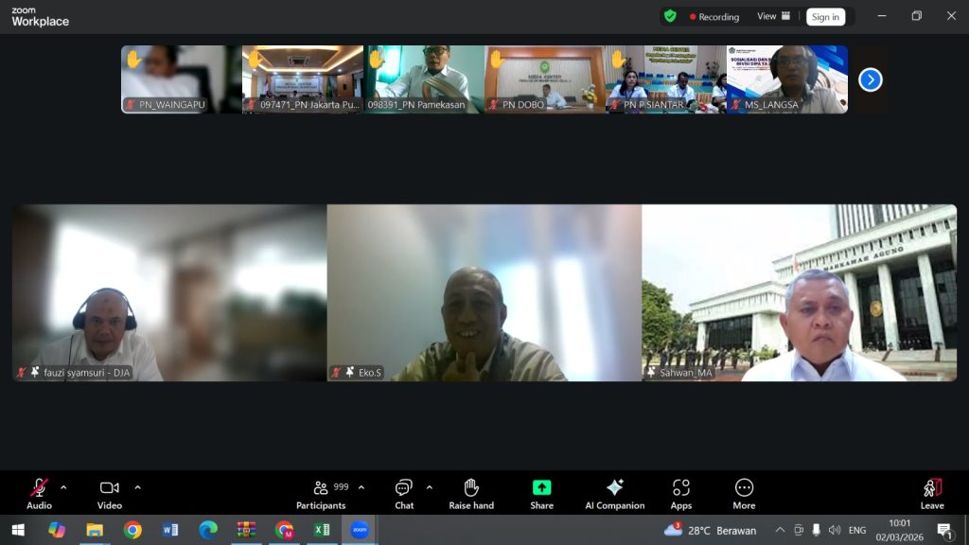Show next page of participant thumbnails

(870, 79)
